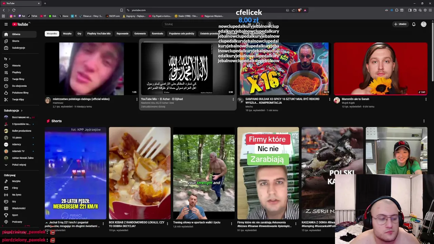Open the browser main menu
This screenshot has height=244, width=434.
pyautogui.click(x=430, y=10)
